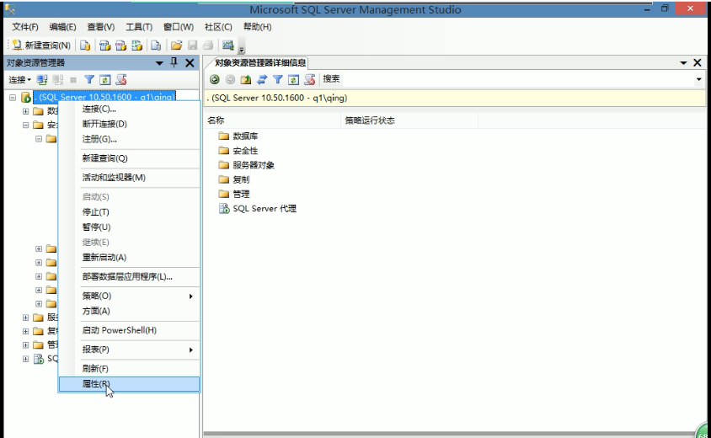The width and height of the screenshot is (711, 438).
Task: Choose 新建查询(Q) from the context menu
Action: click(x=129, y=158)
